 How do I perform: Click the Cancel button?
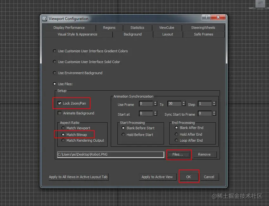click(209, 177)
